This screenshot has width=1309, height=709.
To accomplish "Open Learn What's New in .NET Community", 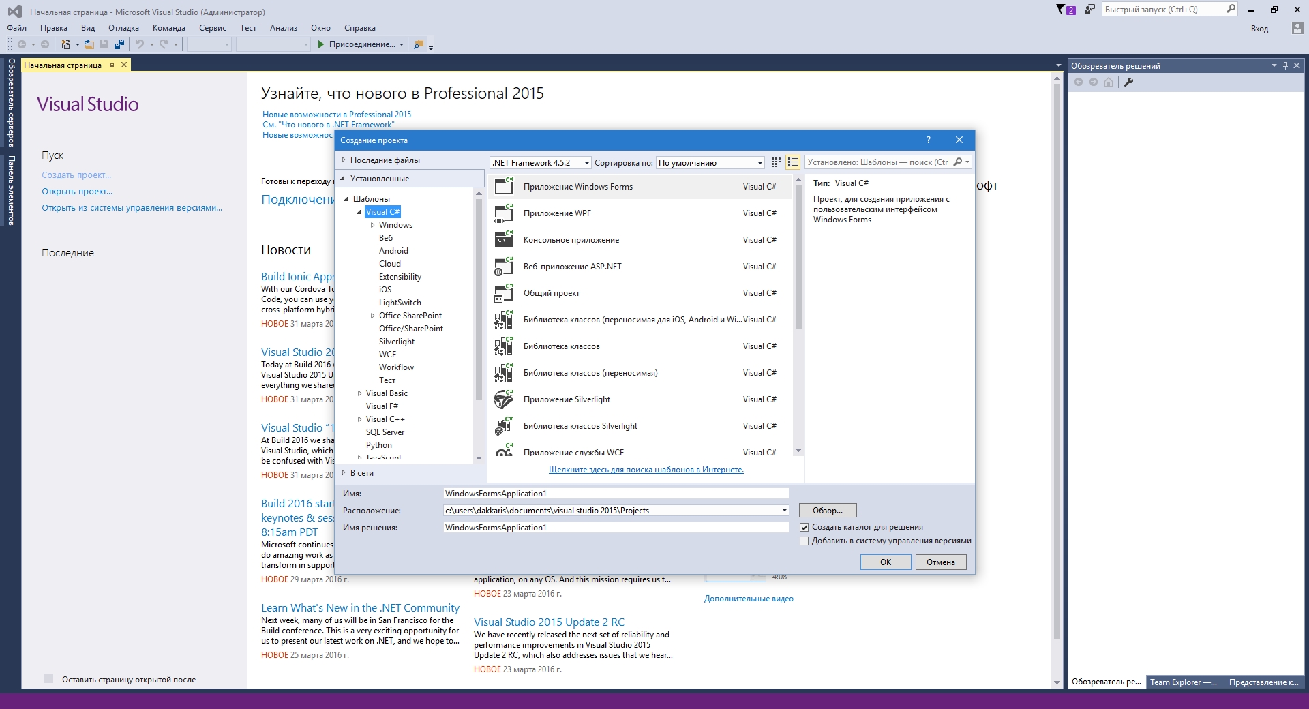I will [x=360, y=607].
